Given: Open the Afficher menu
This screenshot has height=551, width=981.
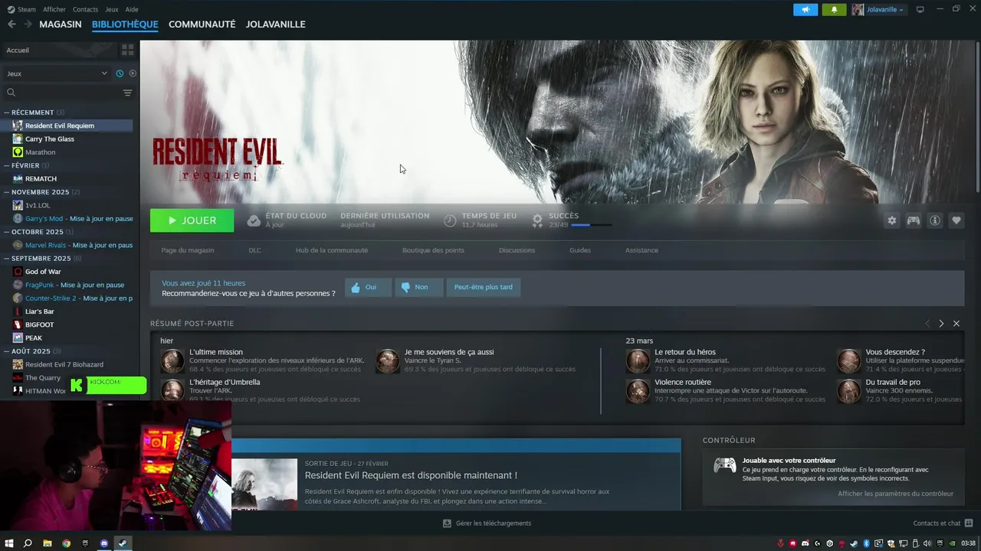Looking at the screenshot, I should point(54,9).
